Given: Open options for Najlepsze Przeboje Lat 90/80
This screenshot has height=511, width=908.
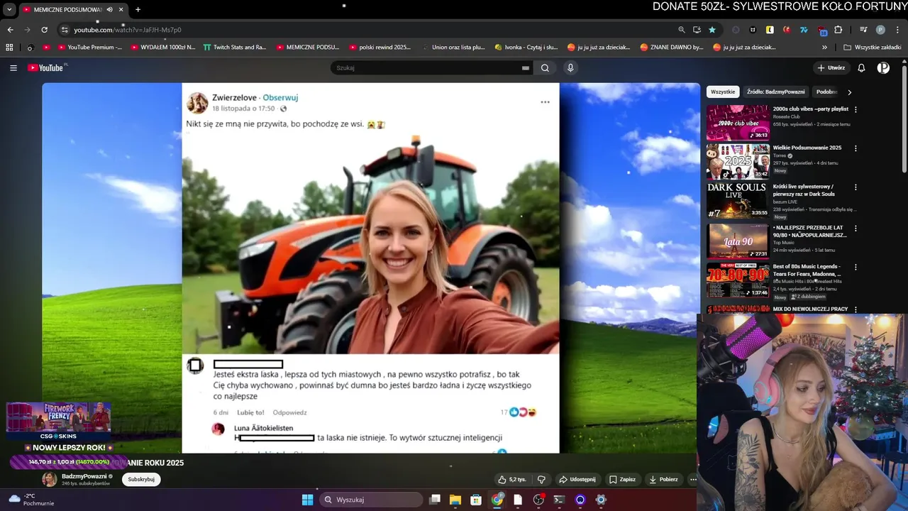Looking at the screenshot, I should (x=856, y=229).
